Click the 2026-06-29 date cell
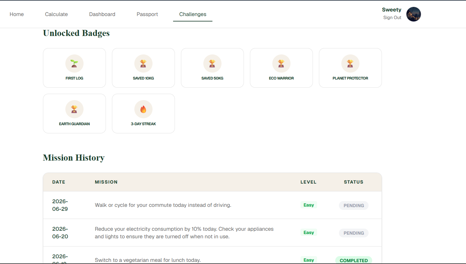Image resolution: width=466 pixels, height=264 pixels. (60, 205)
